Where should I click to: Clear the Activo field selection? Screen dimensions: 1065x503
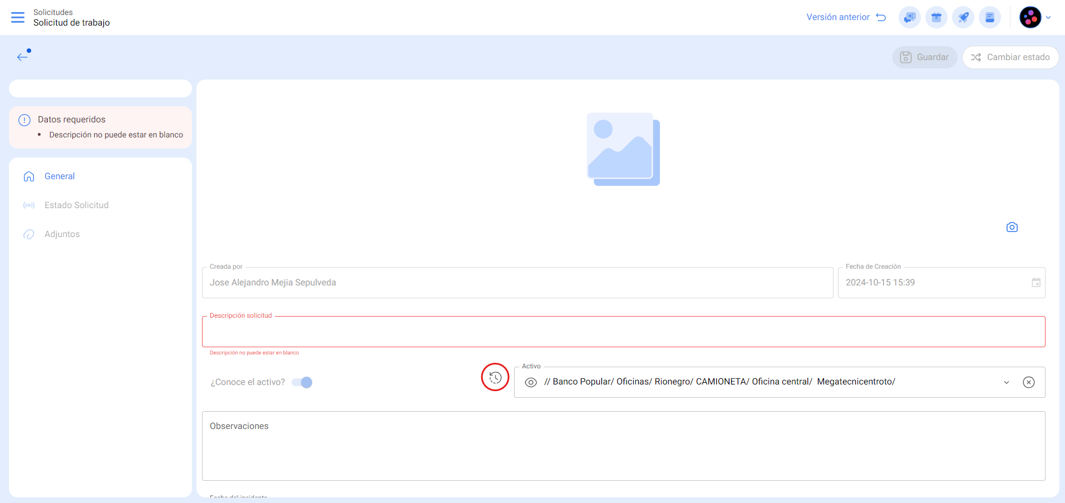coord(1028,382)
